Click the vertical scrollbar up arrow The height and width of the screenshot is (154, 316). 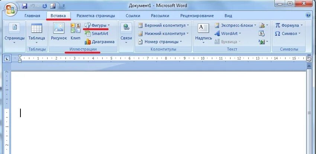309,66
